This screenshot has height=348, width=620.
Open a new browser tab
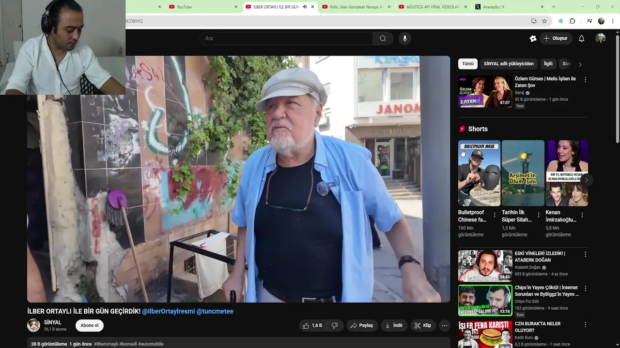[554, 7]
